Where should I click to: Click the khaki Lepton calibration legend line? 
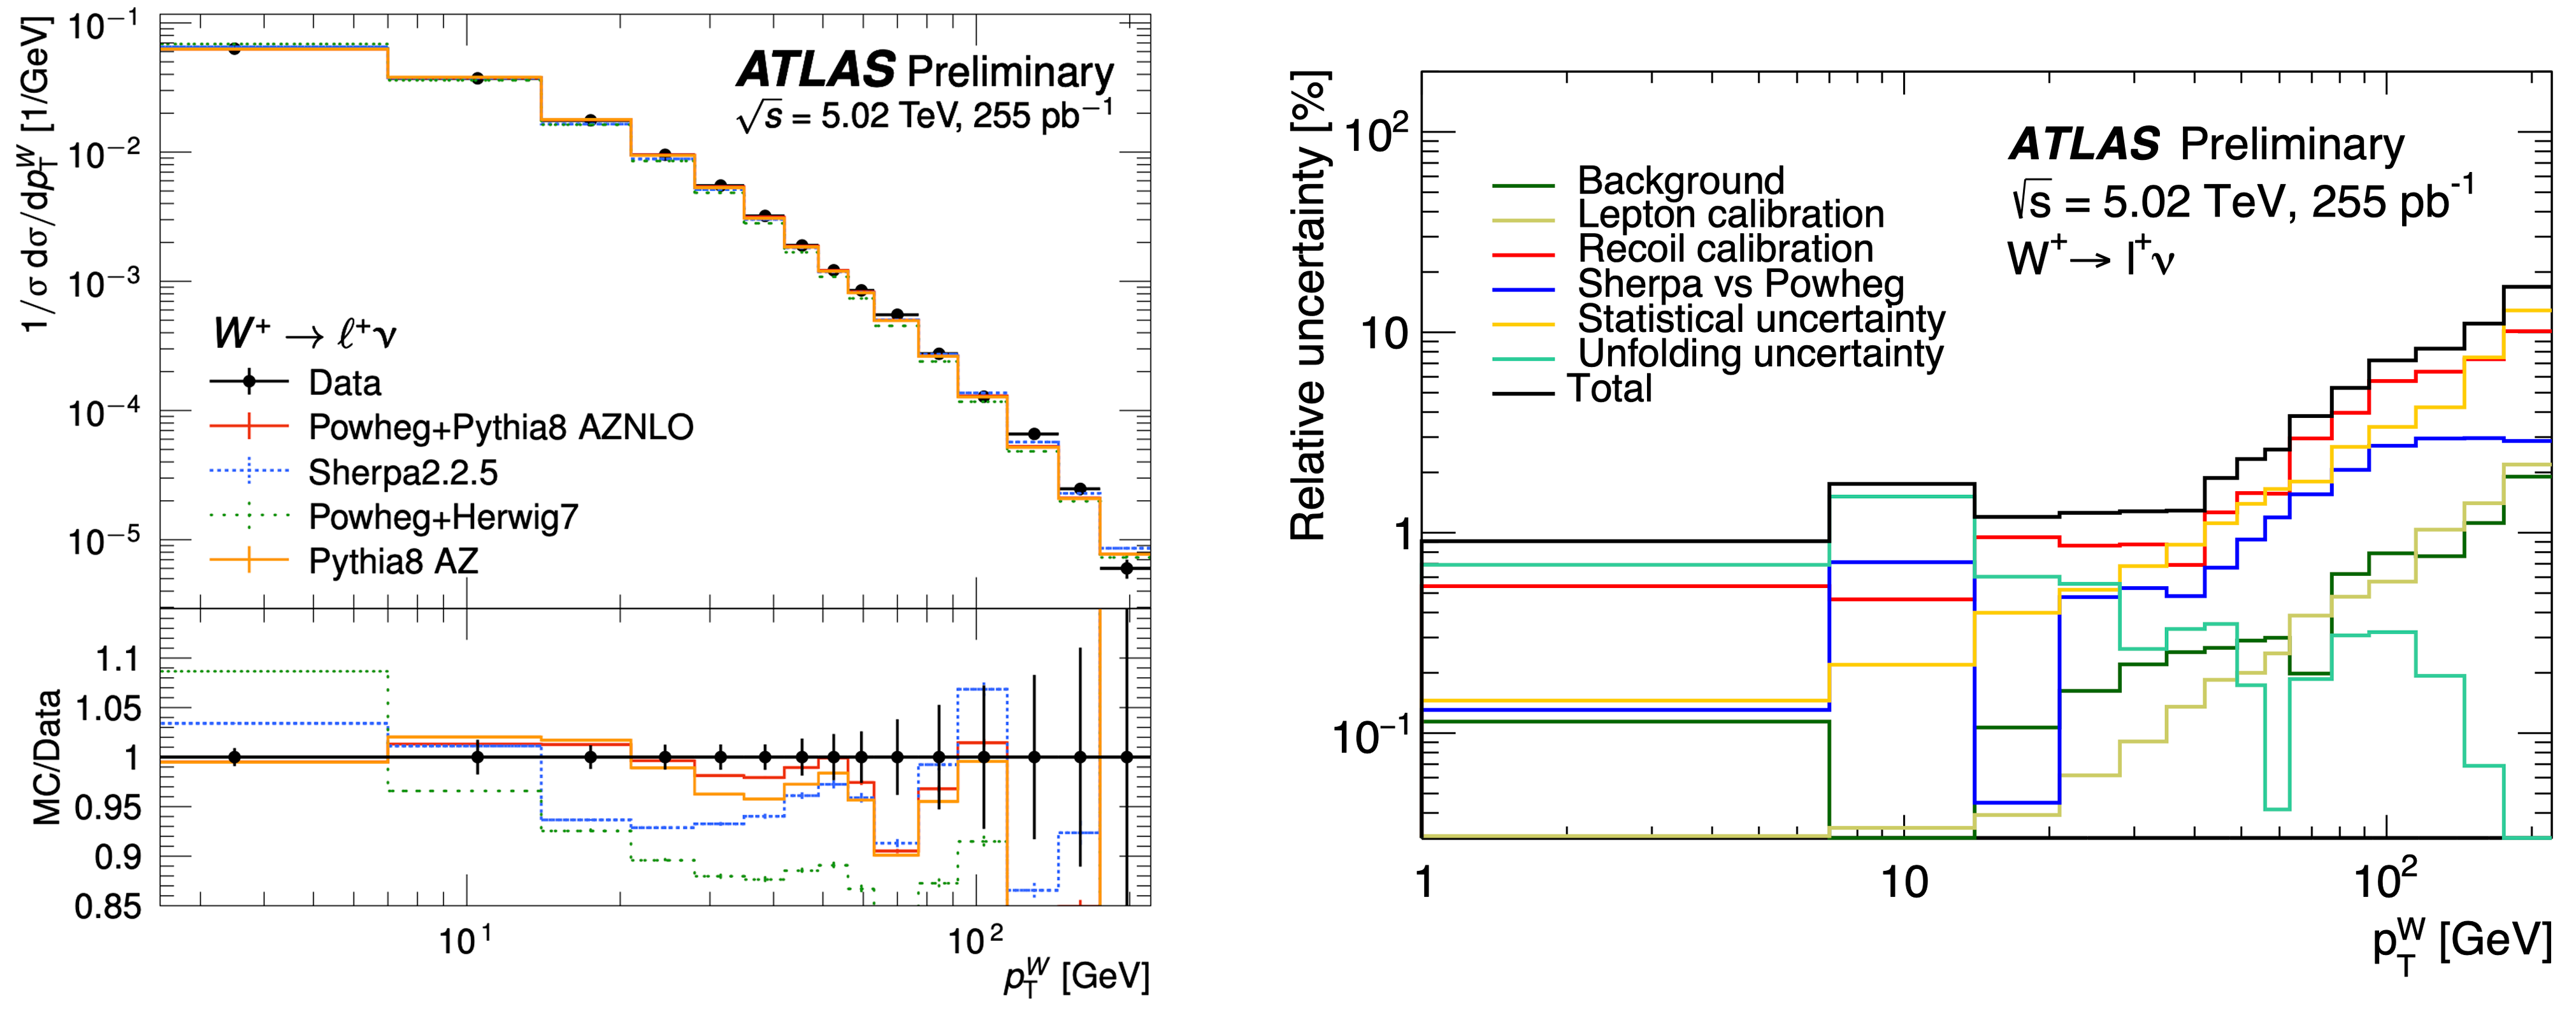[1523, 221]
